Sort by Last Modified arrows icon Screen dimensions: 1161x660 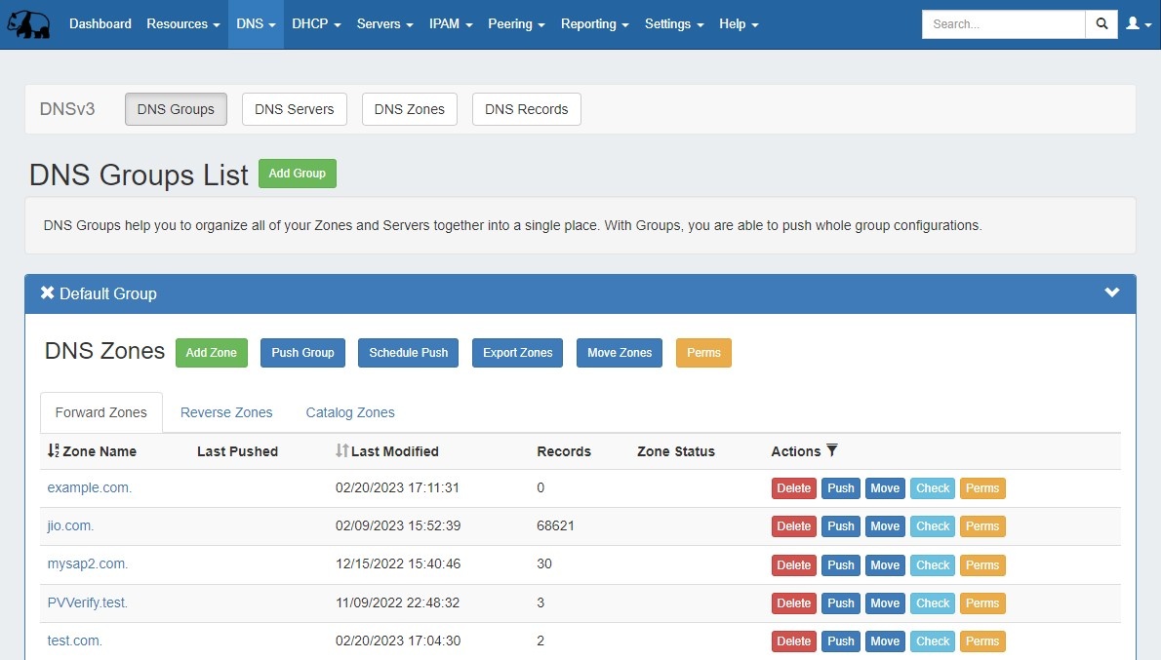(x=341, y=450)
